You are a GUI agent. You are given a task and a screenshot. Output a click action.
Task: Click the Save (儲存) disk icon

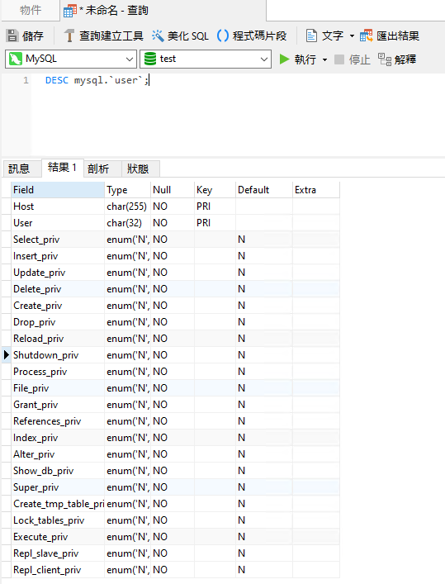(12, 36)
